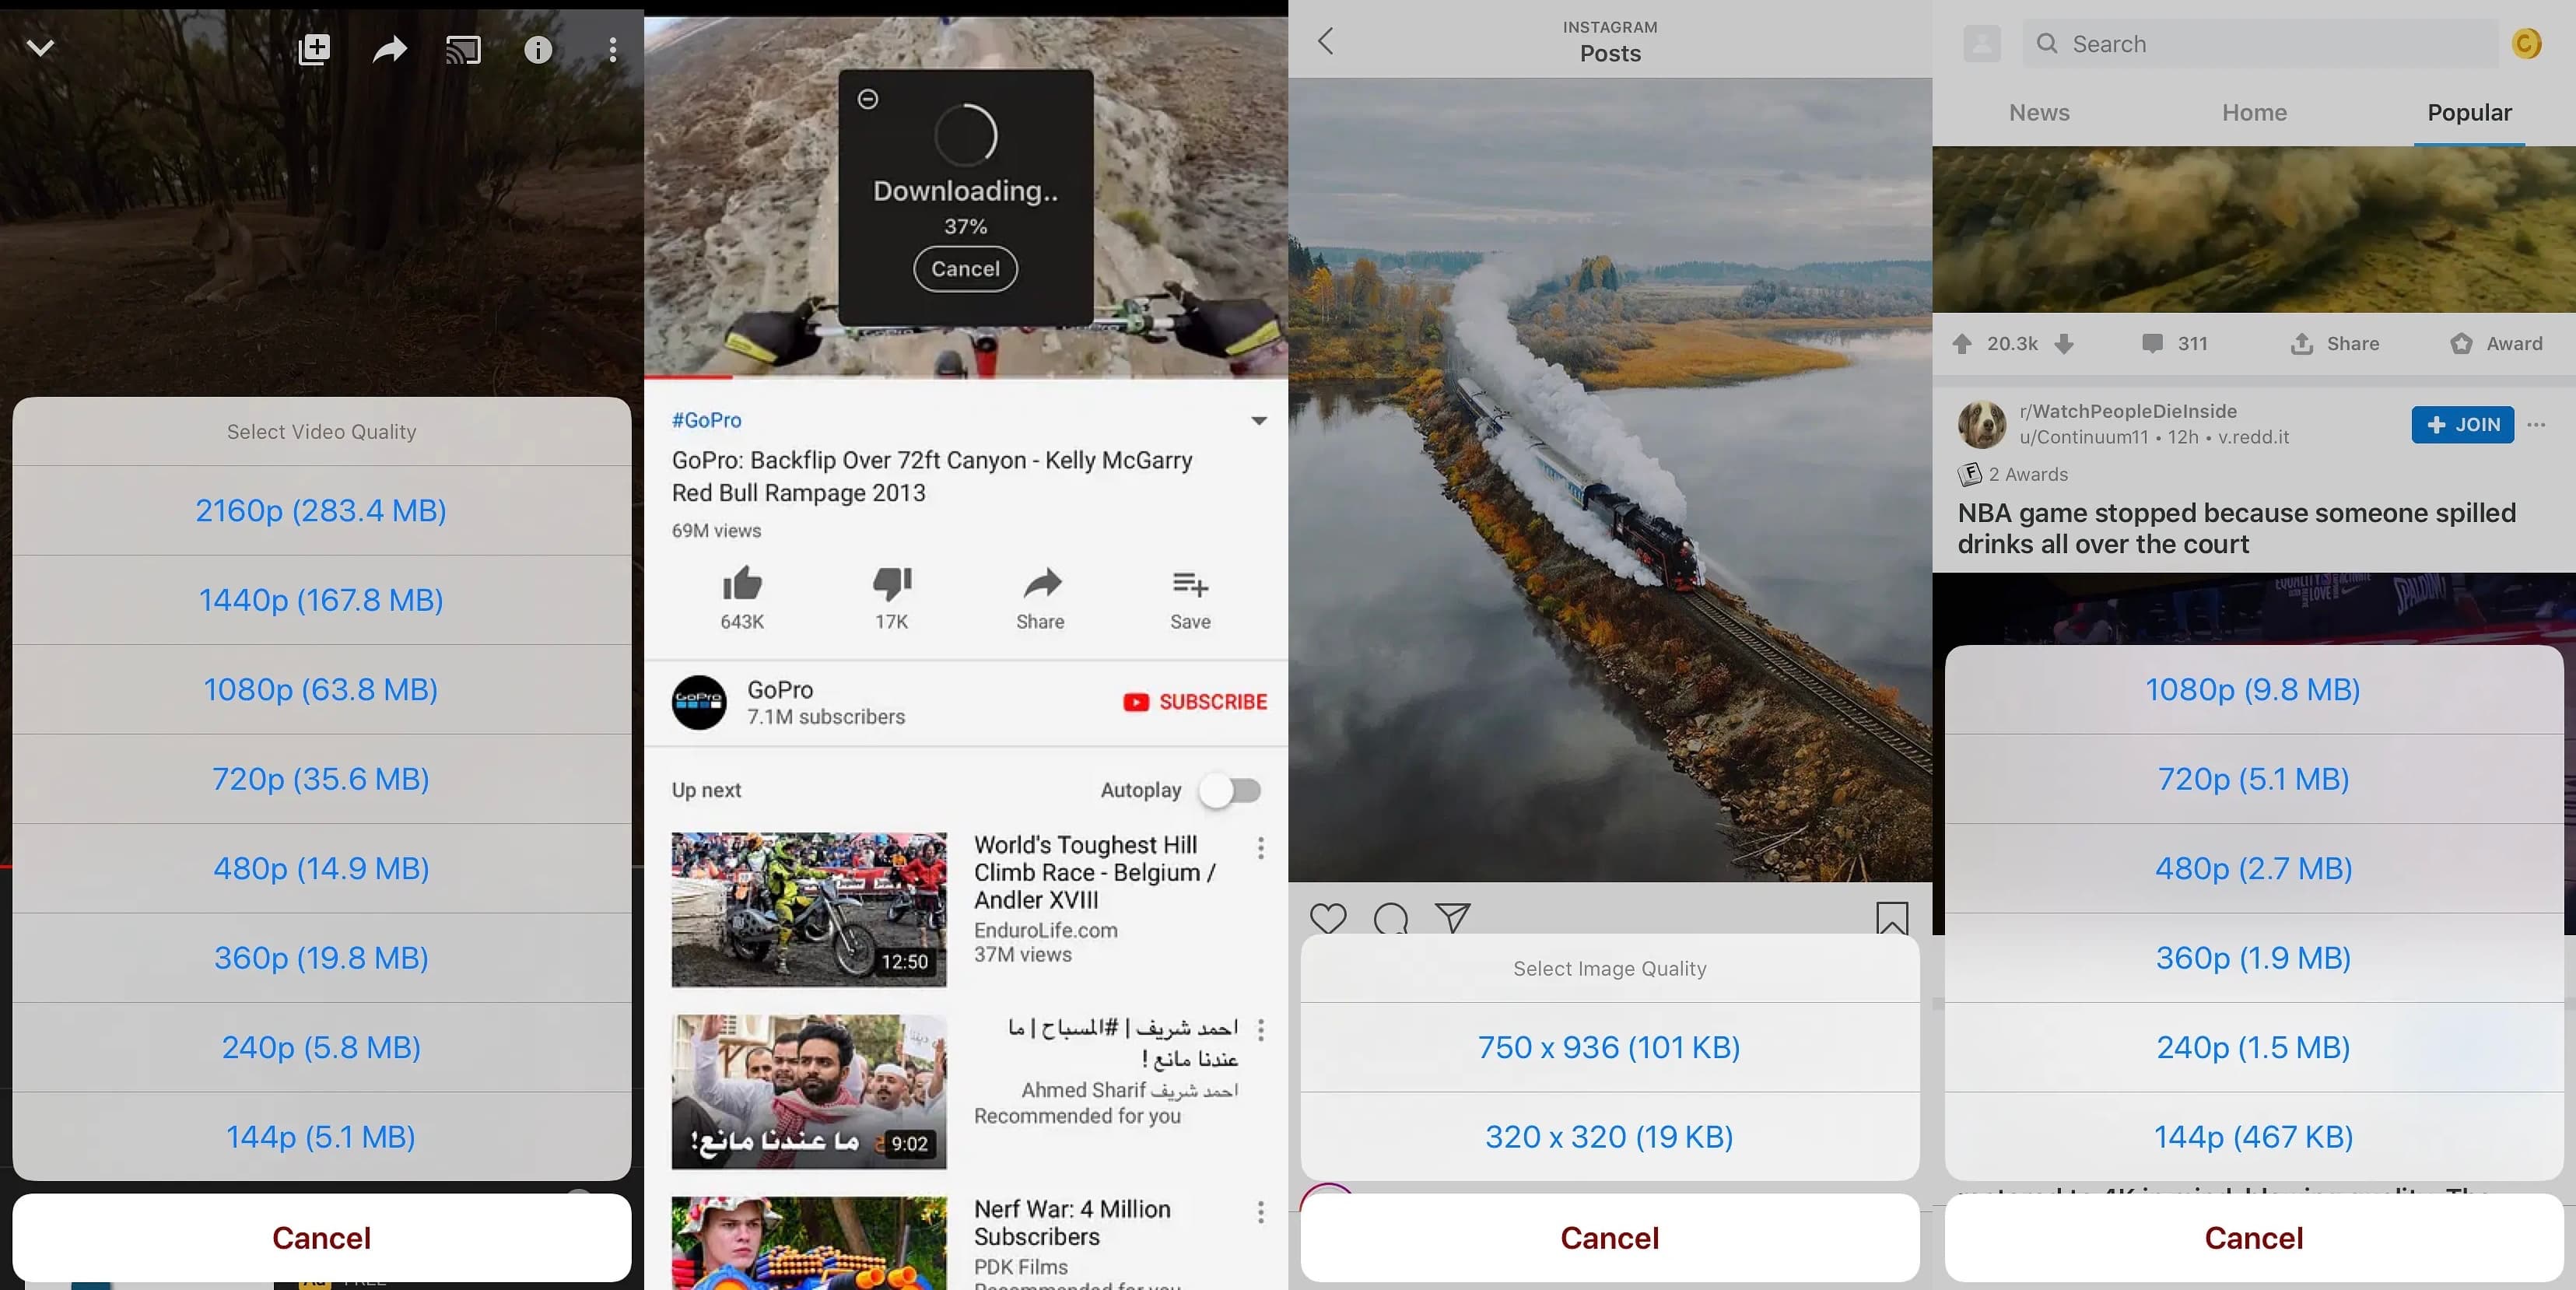Screen dimensions: 2576x1290
Task: Click the back arrow icon in Instagram Posts
Action: coord(1327,40)
